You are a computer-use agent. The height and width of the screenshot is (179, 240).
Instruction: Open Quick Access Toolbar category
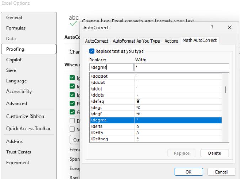(x=29, y=129)
